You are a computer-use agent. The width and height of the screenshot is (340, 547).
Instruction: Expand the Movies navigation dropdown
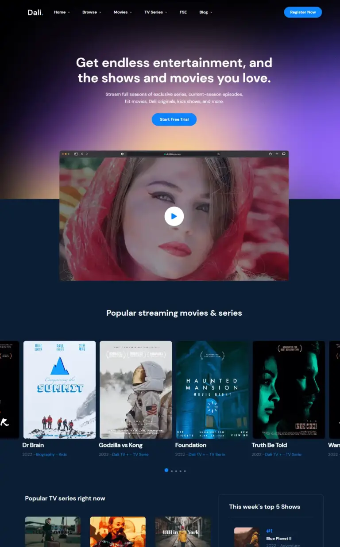click(x=122, y=12)
